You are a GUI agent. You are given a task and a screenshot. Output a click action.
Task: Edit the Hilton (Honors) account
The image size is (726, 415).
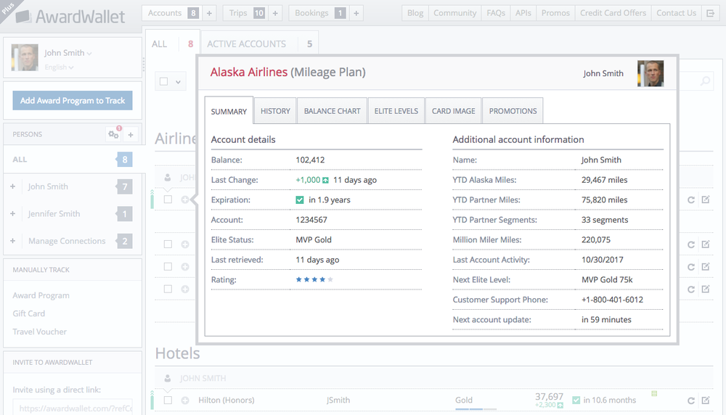point(705,400)
